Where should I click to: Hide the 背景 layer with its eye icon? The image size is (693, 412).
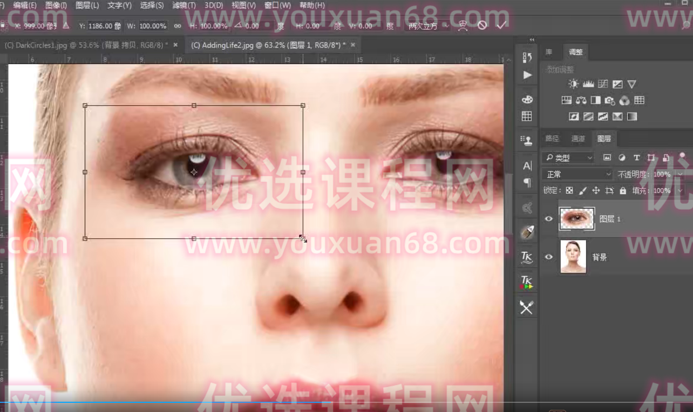(549, 257)
